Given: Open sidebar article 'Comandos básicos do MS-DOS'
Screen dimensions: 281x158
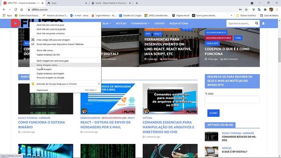Looking at the screenshot, I should (239, 139).
